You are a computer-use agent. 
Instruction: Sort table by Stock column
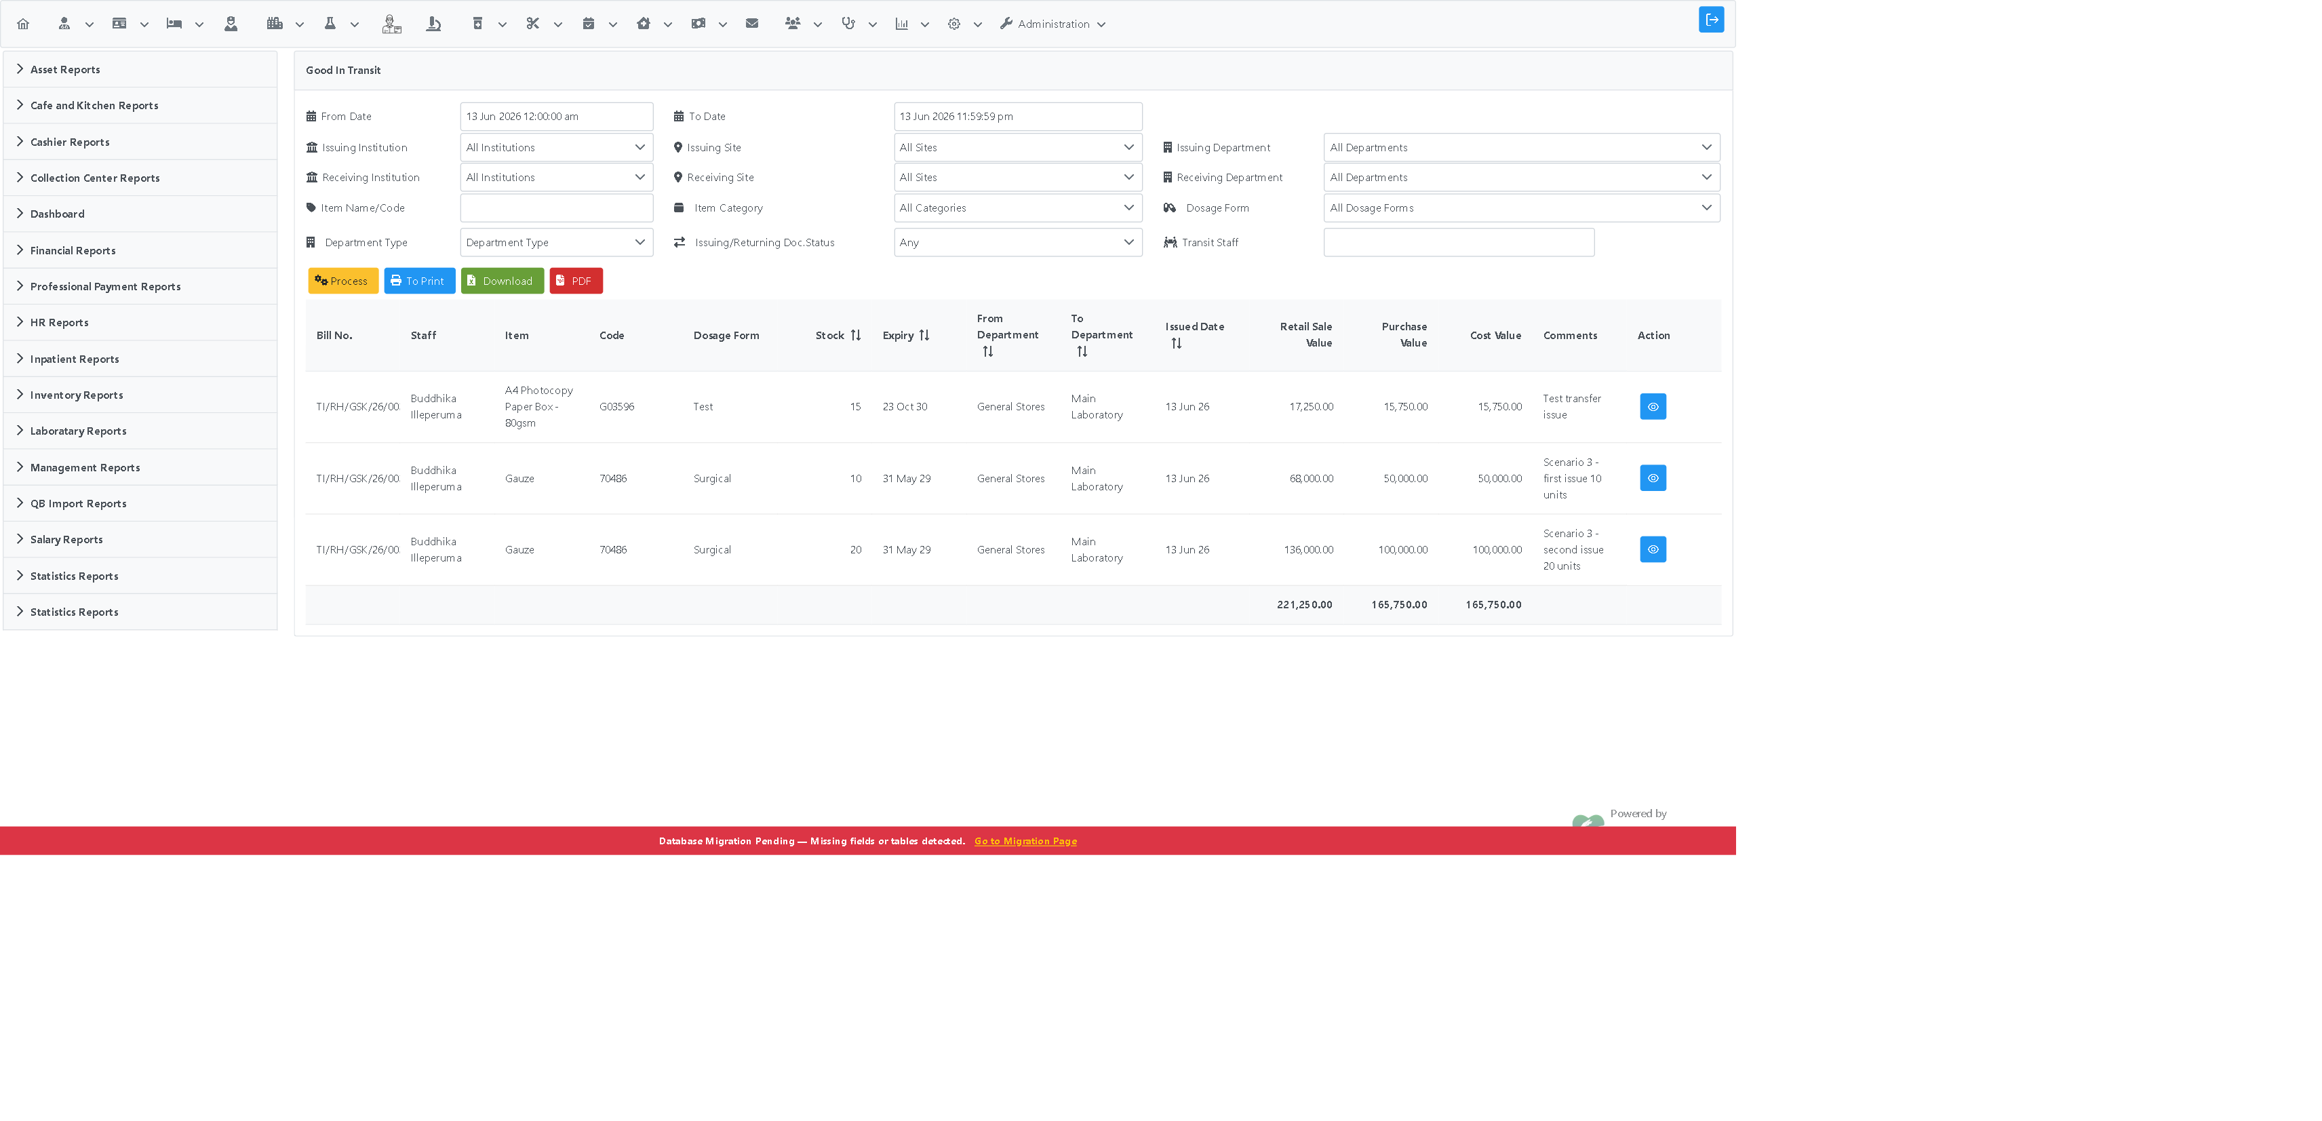coord(855,335)
